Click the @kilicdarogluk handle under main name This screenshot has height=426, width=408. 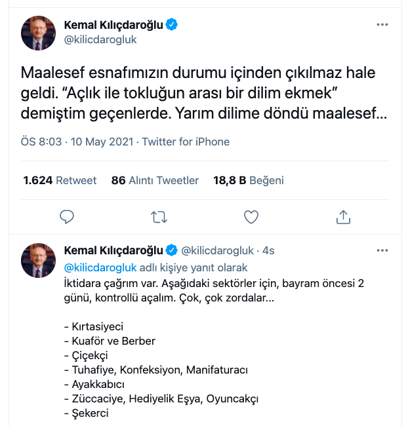(x=100, y=39)
